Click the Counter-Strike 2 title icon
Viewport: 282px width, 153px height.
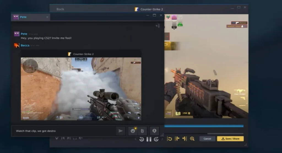[x=137, y=9]
